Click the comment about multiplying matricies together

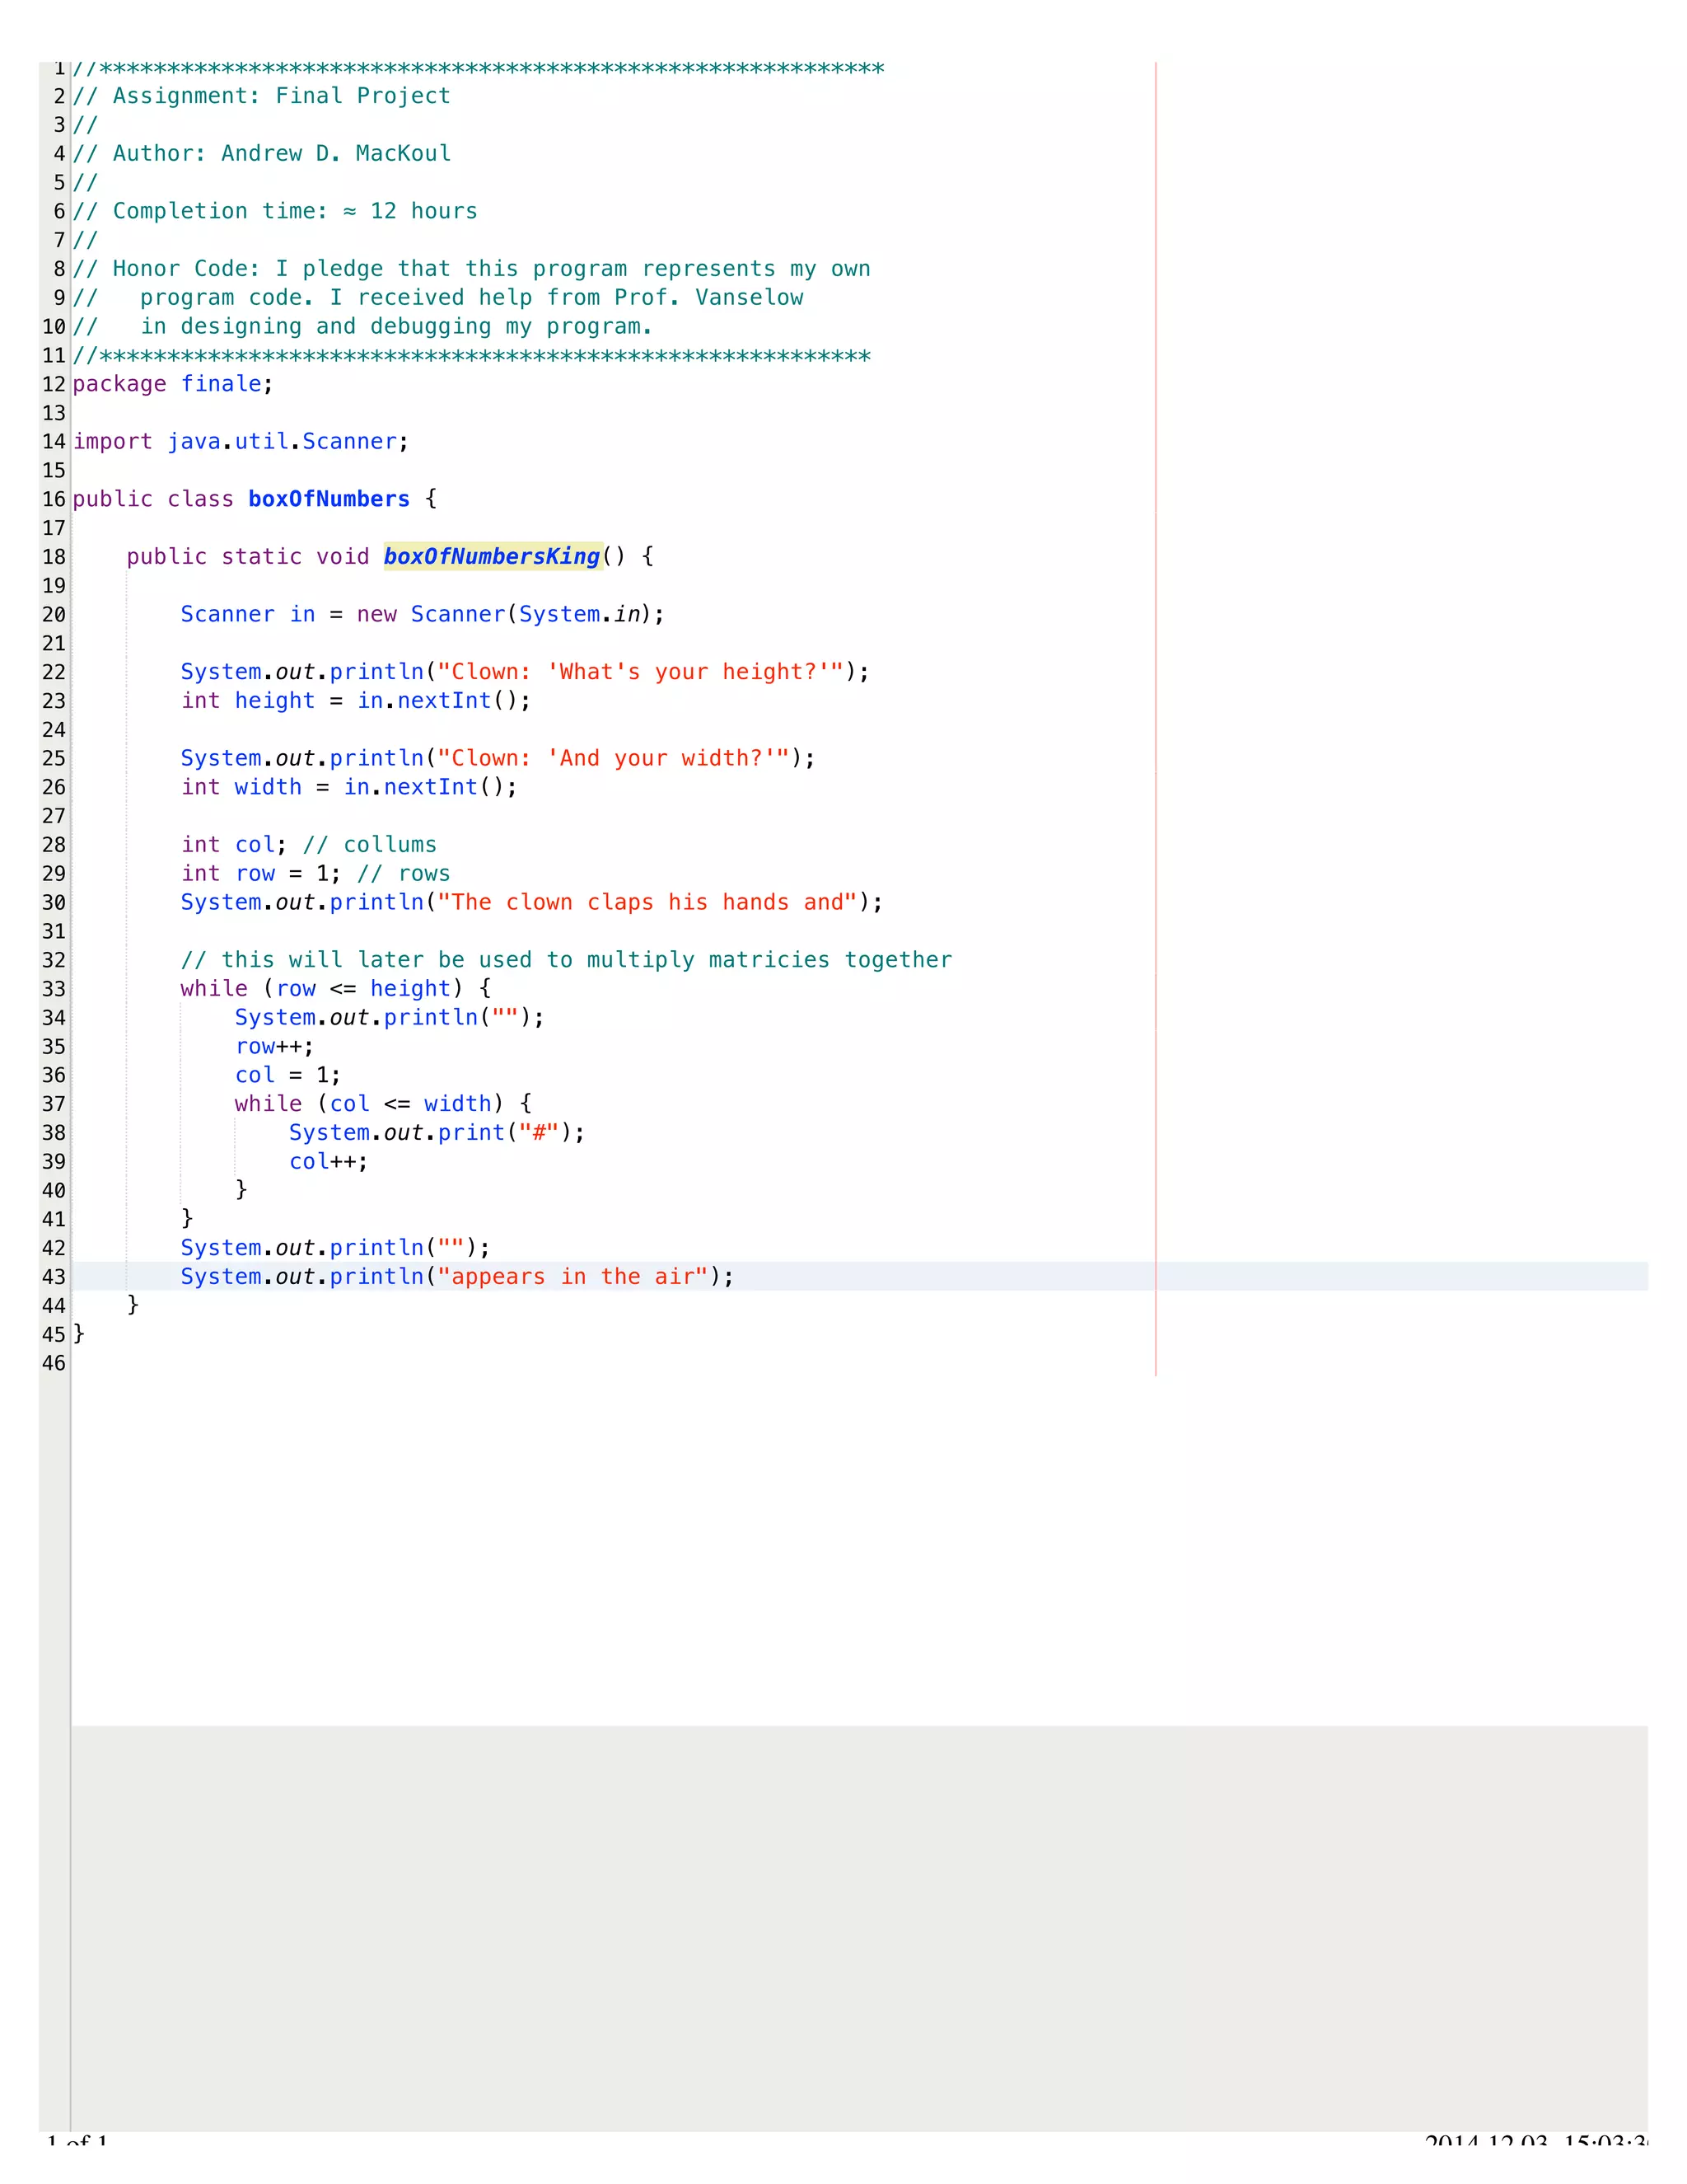pos(567,960)
